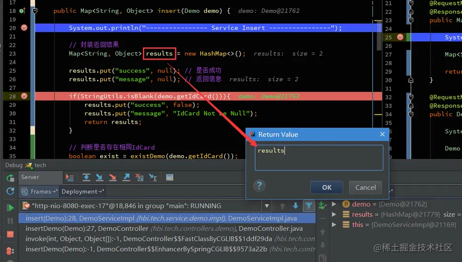Click the Rerun tech debug icon
The height and width of the screenshot is (262, 462).
click(10, 178)
